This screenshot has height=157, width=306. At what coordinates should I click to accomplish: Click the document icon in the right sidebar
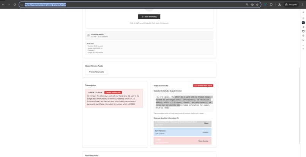click(303, 18)
